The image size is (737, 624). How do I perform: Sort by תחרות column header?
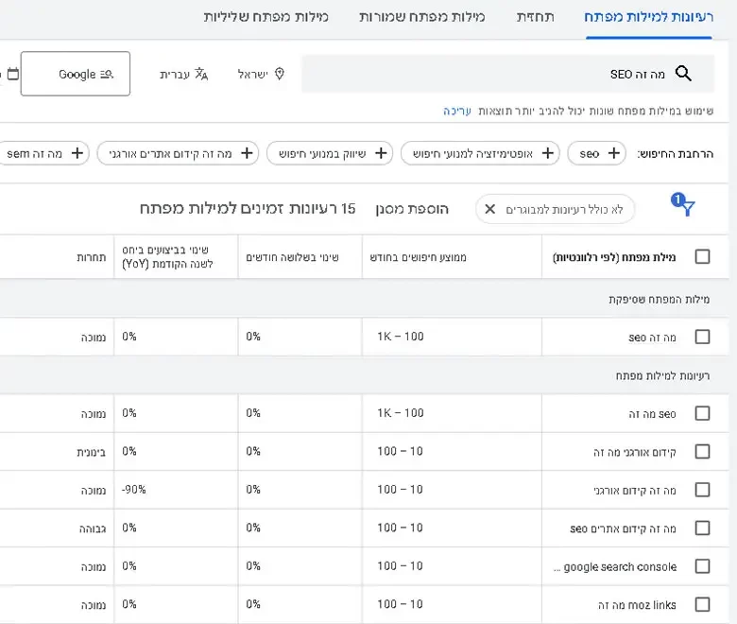(92, 257)
